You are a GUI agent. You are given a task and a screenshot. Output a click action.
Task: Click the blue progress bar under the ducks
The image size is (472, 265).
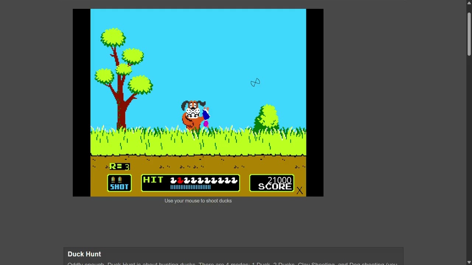pyautogui.click(x=191, y=187)
